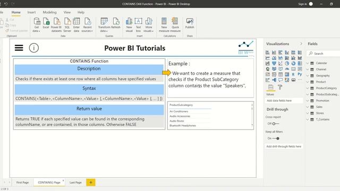Open the Help ribbon tab

tap(81, 12)
